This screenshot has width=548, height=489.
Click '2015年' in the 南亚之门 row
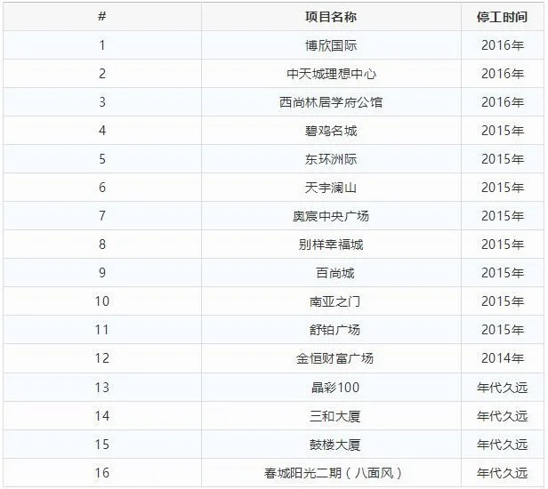[503, 301]
